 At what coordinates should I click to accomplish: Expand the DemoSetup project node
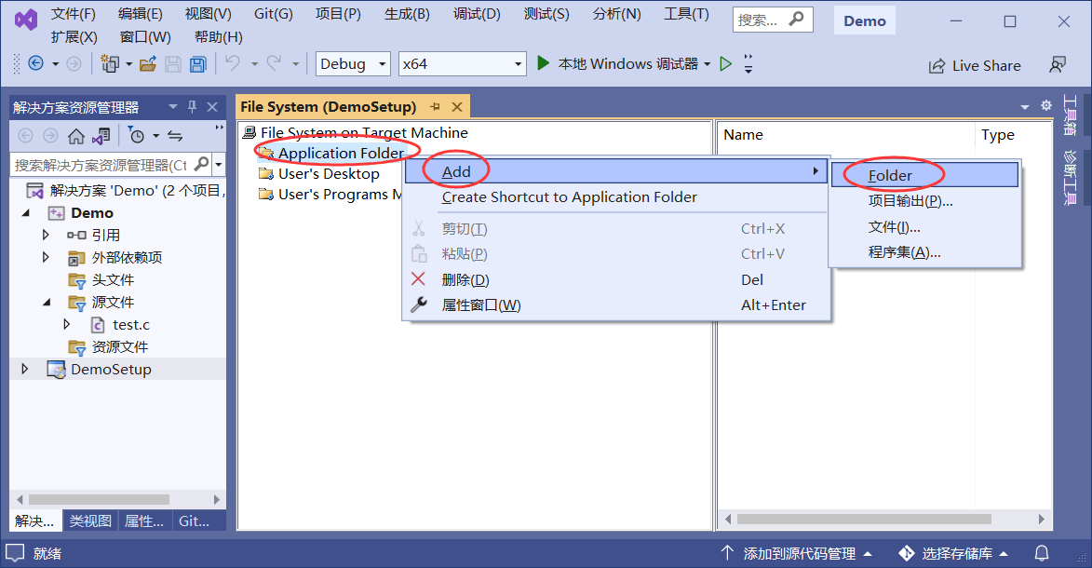(x=25, y=370)
